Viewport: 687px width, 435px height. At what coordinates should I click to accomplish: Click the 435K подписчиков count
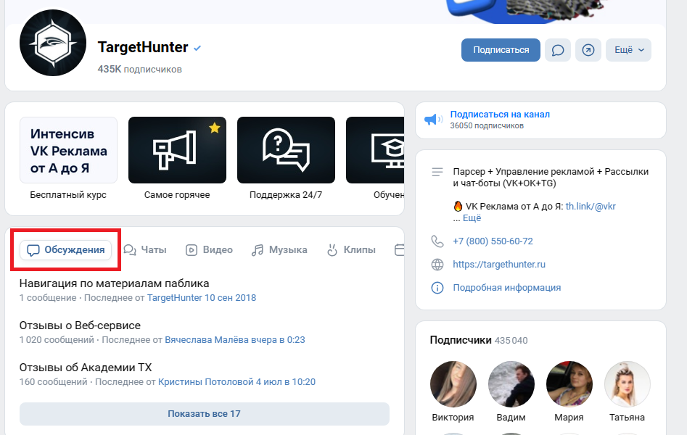pos(139,69)
